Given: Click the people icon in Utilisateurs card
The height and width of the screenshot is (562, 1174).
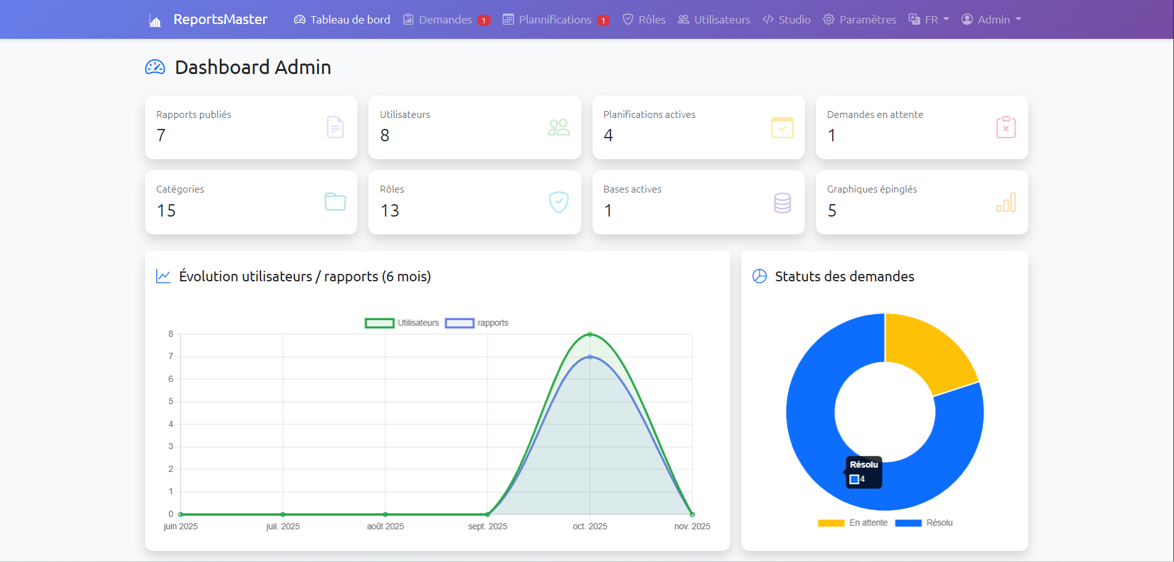Looking at the screenshot, I should pos(559,127).
